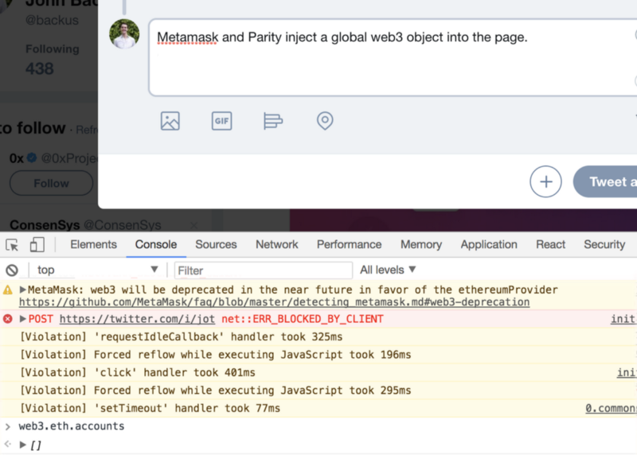
Task: Add a poll with the poll icon
Action: click(x=273, y=121)
